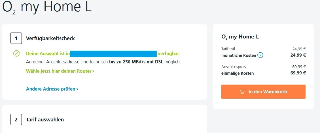This screenshot has height=133, width=320.
Task: Click the info icon beside monatliche Kosten
Action: point(260,55)
